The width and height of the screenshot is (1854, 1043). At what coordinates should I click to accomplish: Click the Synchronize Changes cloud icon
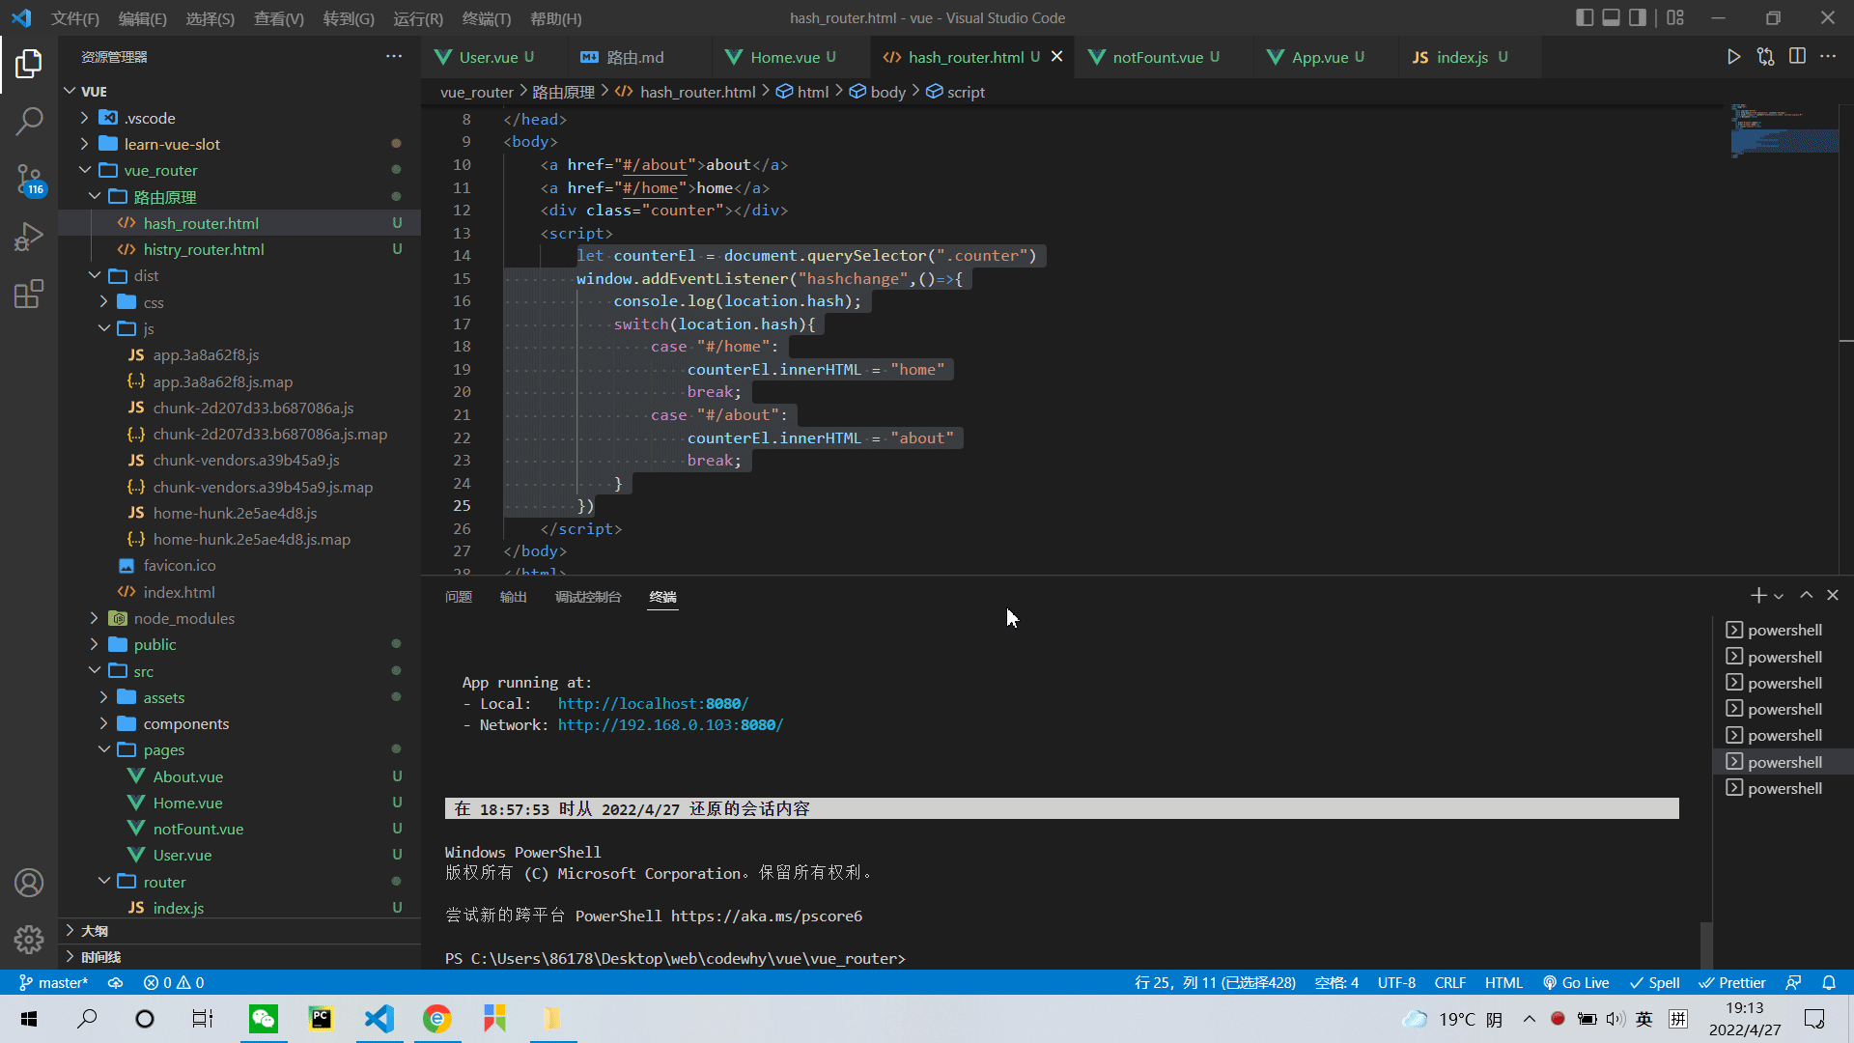pos(115,982)
